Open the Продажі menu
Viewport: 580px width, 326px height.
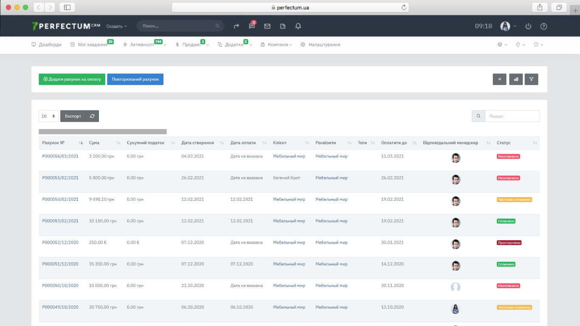coord(191,45)
